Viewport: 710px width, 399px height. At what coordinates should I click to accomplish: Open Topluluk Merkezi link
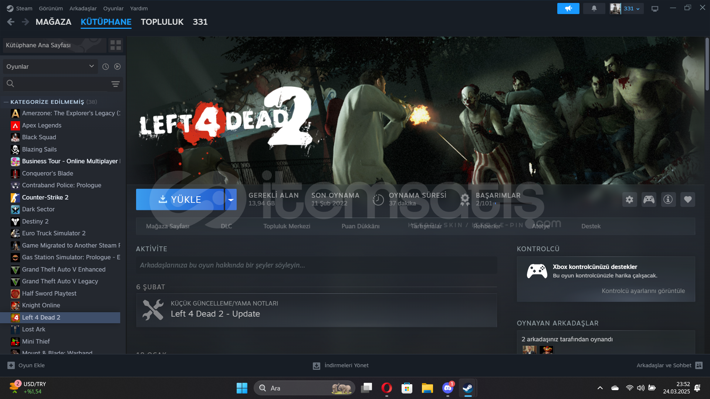coord(287,226)
